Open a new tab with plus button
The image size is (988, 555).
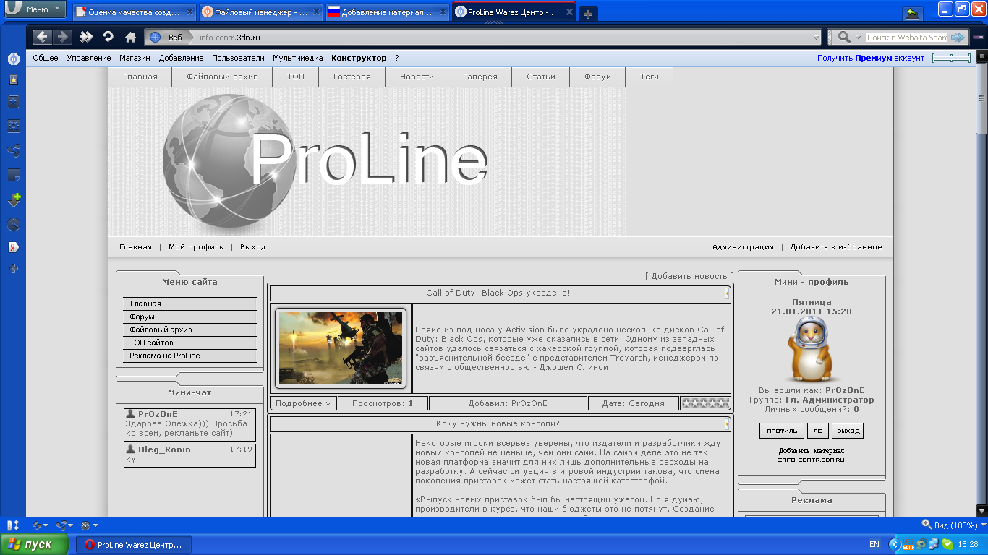(588, 14)
